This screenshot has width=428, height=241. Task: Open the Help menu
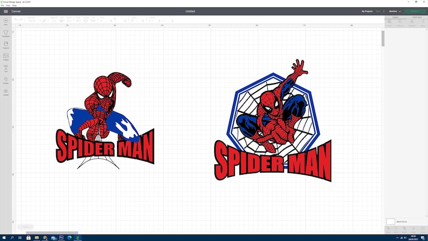pyautogui.click(x=15, y=5)
